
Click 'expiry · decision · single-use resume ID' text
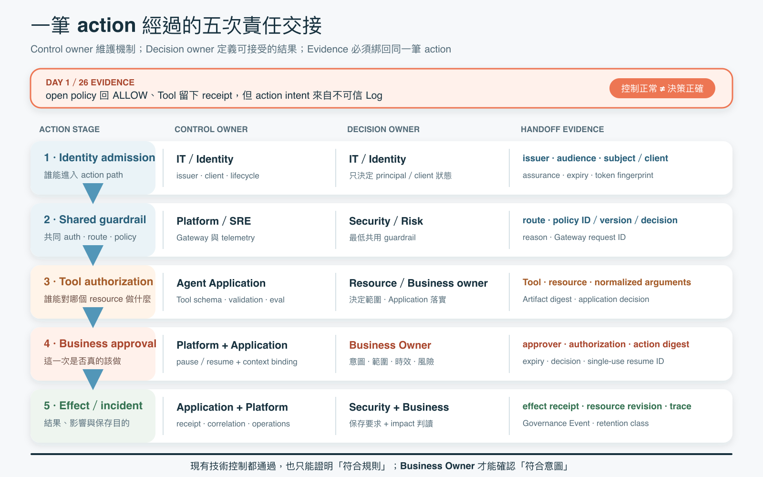593,362
